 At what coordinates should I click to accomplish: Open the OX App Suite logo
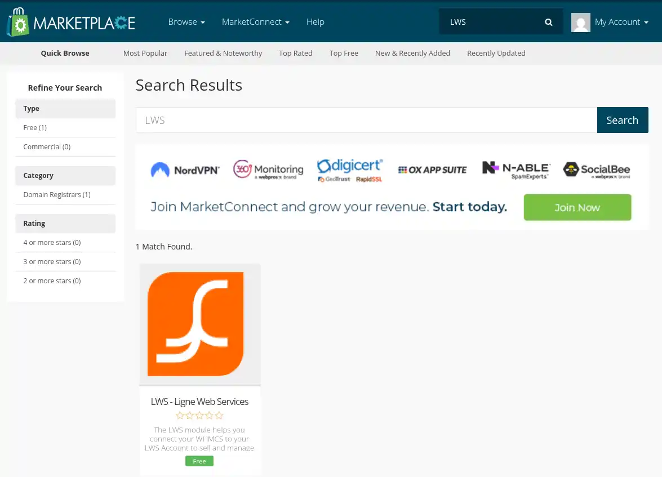(x=432, y=170)
